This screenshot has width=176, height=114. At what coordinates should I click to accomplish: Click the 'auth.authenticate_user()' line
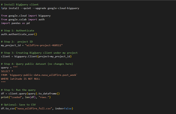(19, 34)
